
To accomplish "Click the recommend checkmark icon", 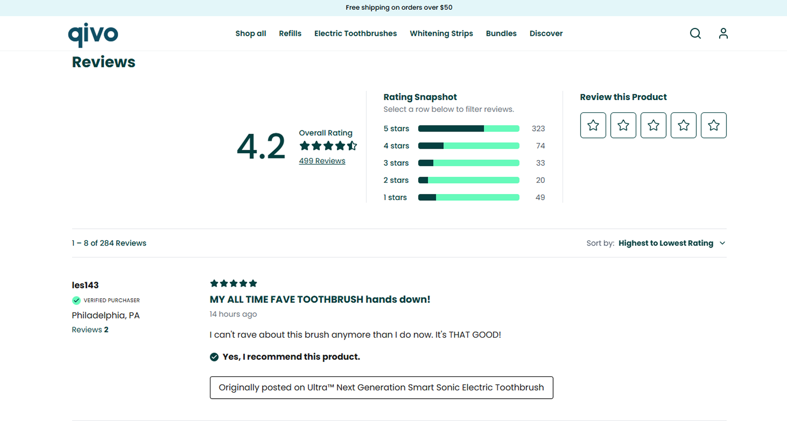I will click(x=214, y=357).
